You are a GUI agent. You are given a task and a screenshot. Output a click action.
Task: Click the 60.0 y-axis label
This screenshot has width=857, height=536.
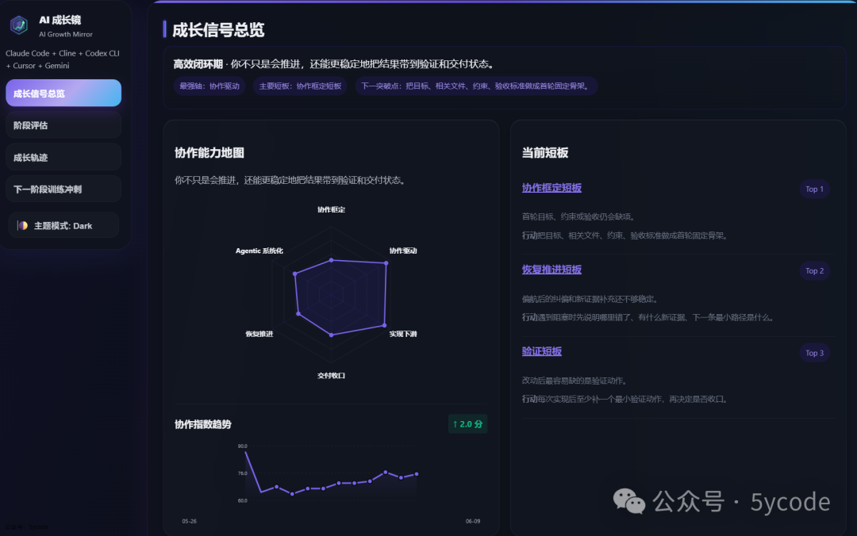[x=242, y=500]
